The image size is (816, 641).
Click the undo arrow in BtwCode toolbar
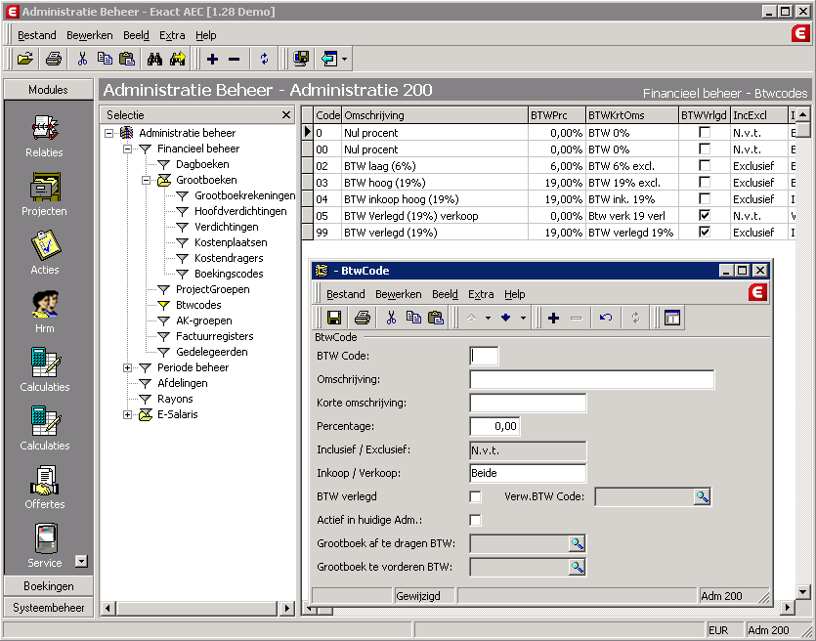point(605,318)
